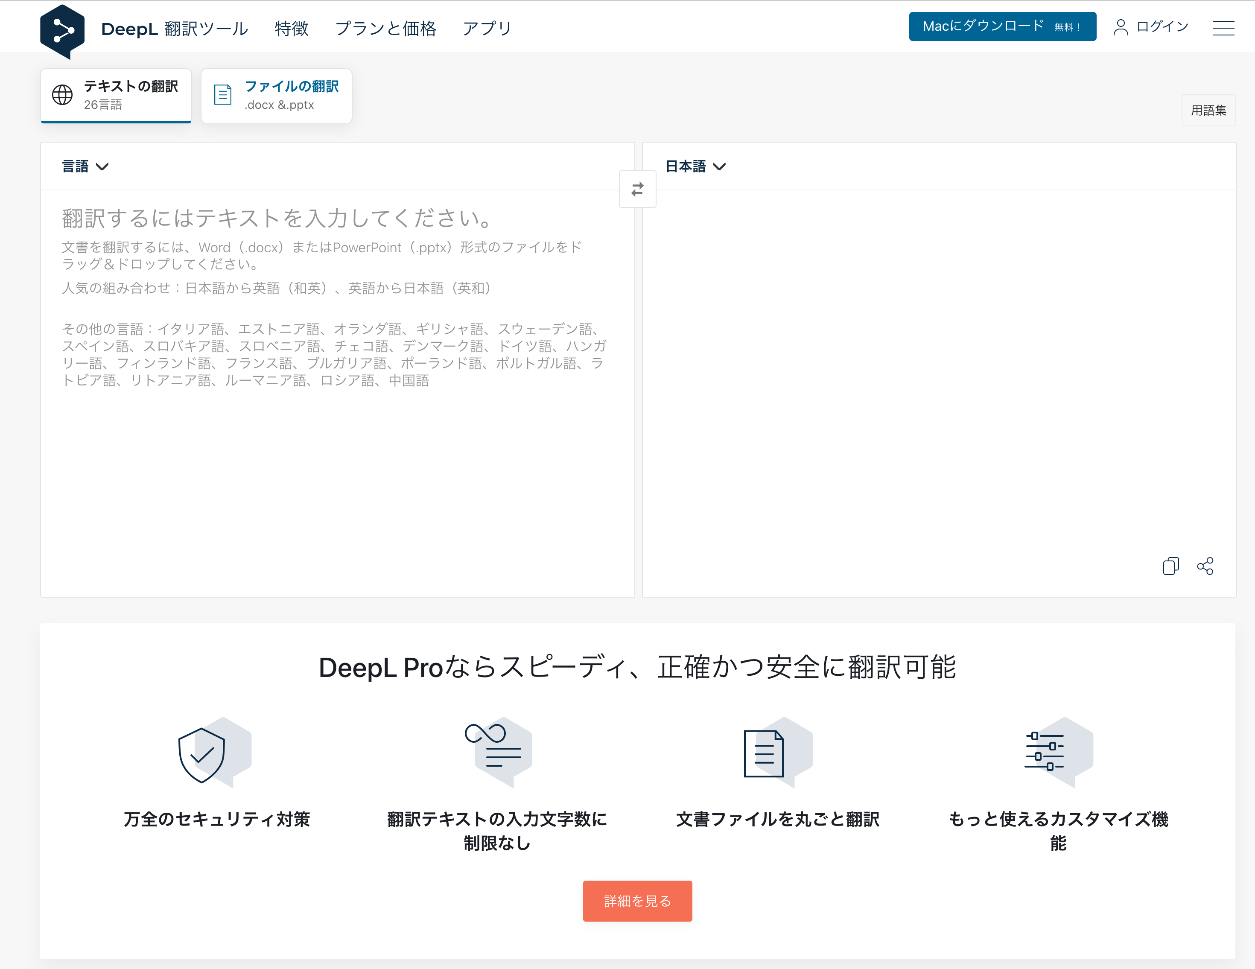Viewport: 1255px width, 969px height.
Task: Open アプリ in the navigation bar
Action: (x=487, y=29)
